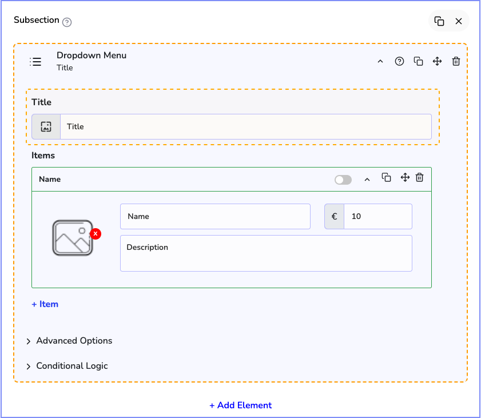
Task: Add a new item with + Item
Action: click(45, 304)
